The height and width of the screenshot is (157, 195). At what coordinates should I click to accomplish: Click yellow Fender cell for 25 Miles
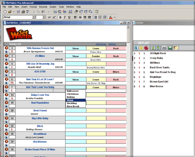(x=96, y=56)
